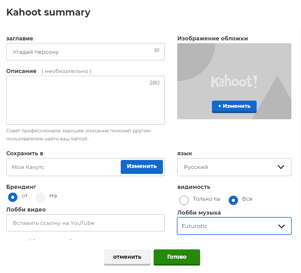Select Брендинг option от
Screen dimensions: 301x273
[x=13, y=197]
